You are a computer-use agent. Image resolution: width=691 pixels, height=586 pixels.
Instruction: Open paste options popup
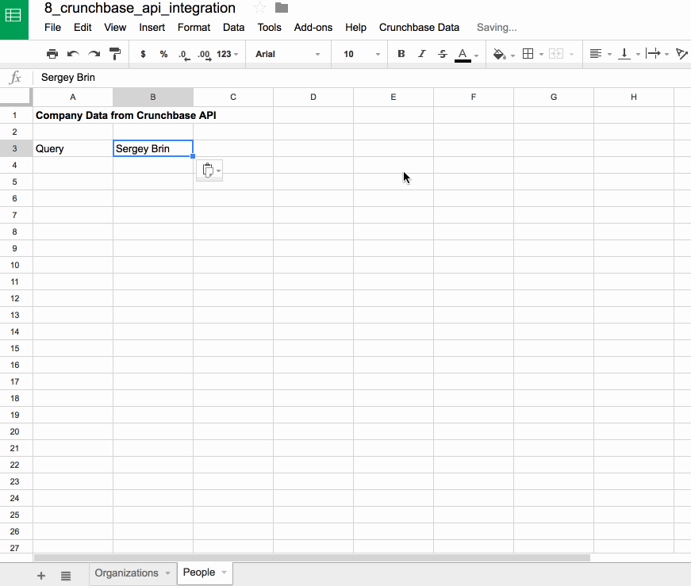click(209, 170)
